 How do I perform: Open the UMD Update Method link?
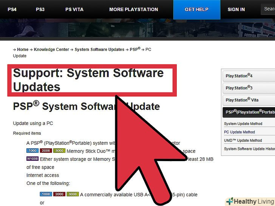[x=243, y=140]
